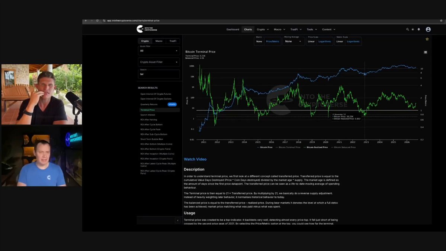Screen dimensions: 446x251
Task: Collapse the sidebar with the chevron button
Action: (x=178, y=220)
